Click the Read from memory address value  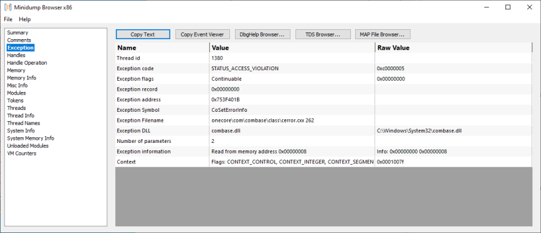coord(259,151)
